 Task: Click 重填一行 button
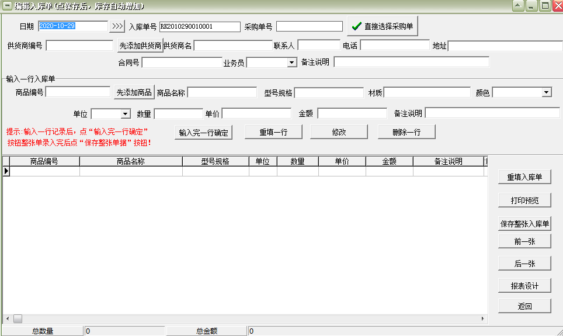[273, 132]
